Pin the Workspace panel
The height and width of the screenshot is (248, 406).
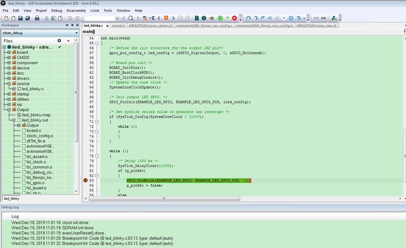point(72,25)
